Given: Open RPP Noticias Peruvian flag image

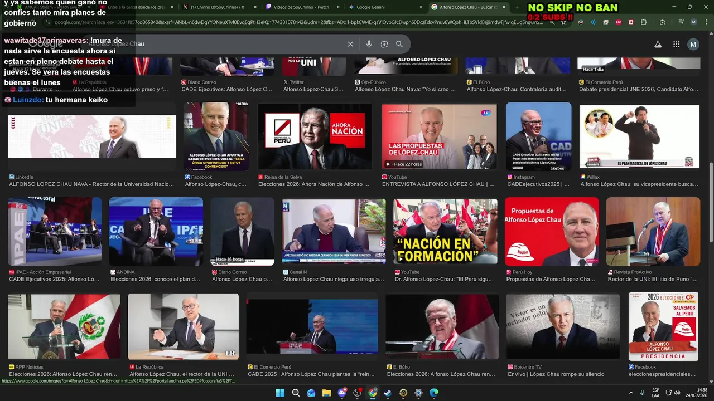Looking at the screenshot, I should coord(64,326).
